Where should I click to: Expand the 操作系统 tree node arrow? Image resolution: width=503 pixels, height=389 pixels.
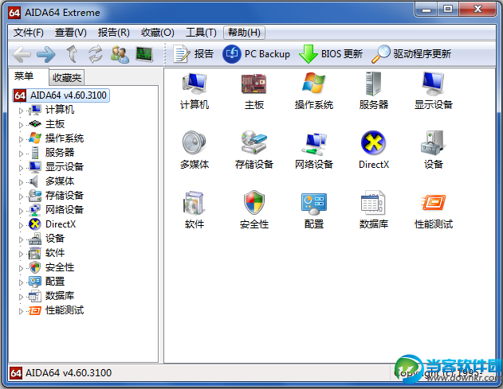pyautogui.click(x=21, y=139)
